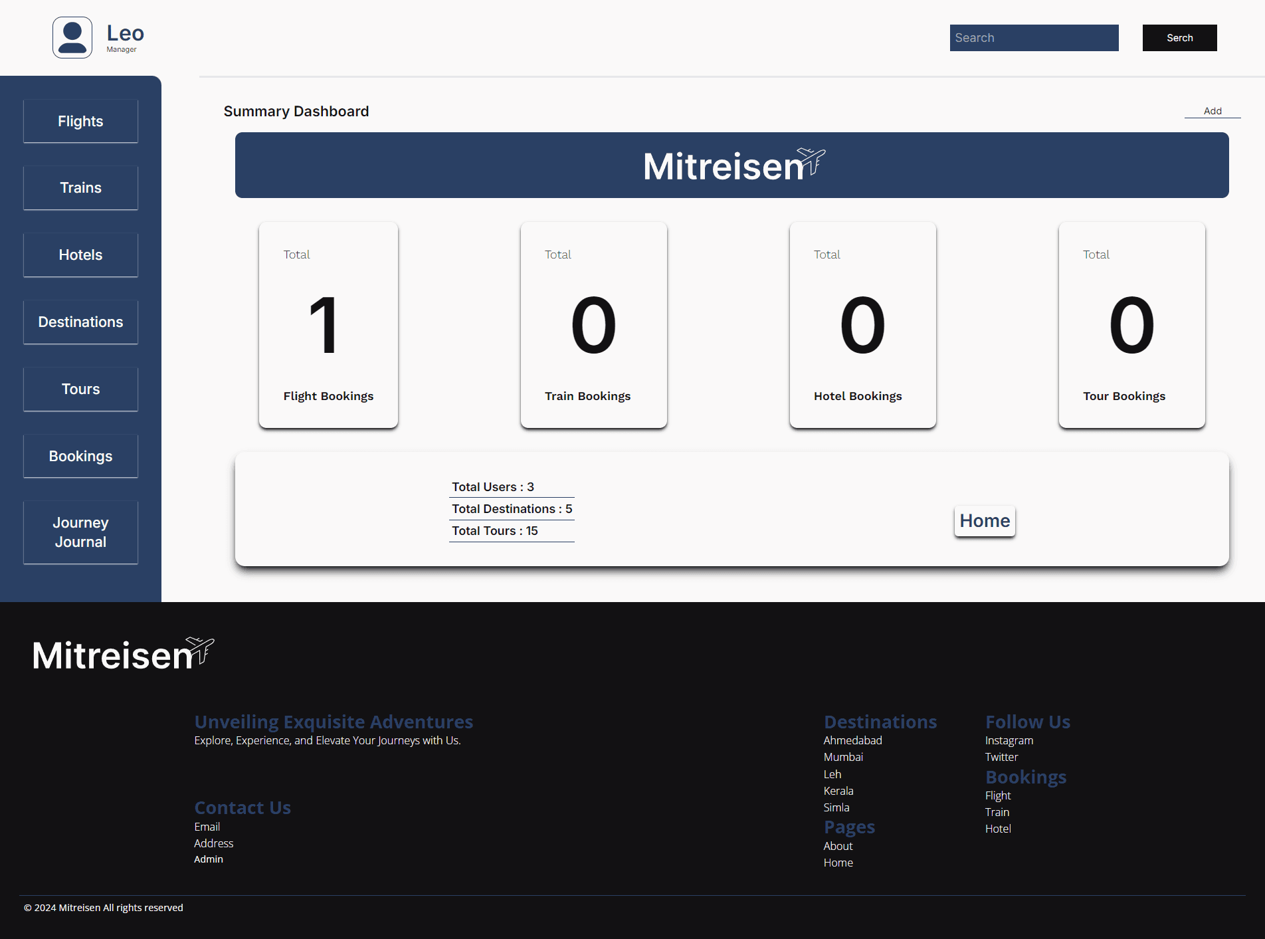Open the Simla footer destination link

[x=836, y=807]
